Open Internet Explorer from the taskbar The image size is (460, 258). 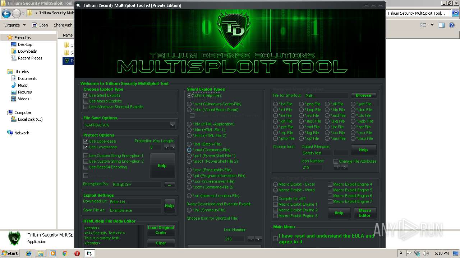28,253
